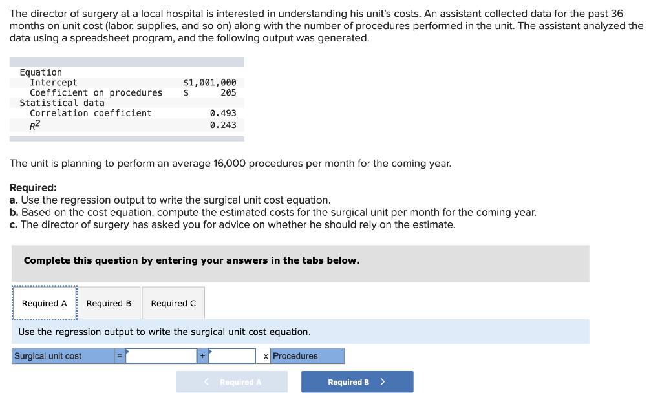This screenshot has height=413, width=662.
Task: Click the Complete this question instruction banner
Action: 191,260
